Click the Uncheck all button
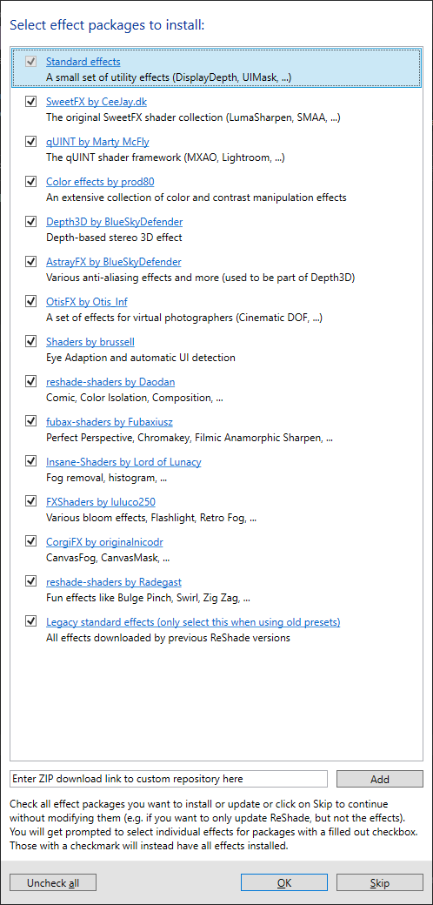The image size is (433, 905). pyautogui.click(x=53, y=882)
